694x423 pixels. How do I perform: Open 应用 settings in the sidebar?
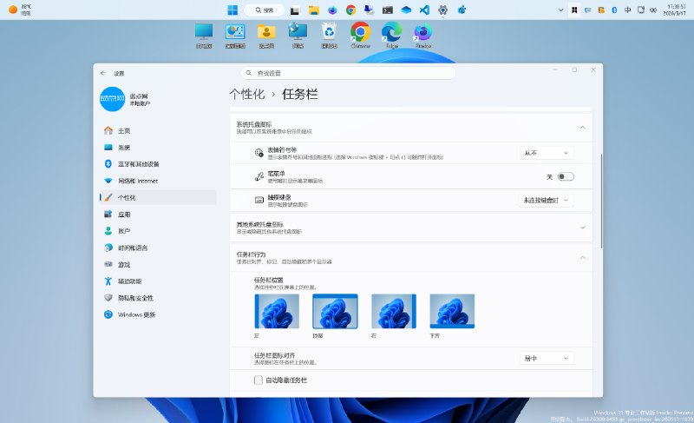[158, 215]
